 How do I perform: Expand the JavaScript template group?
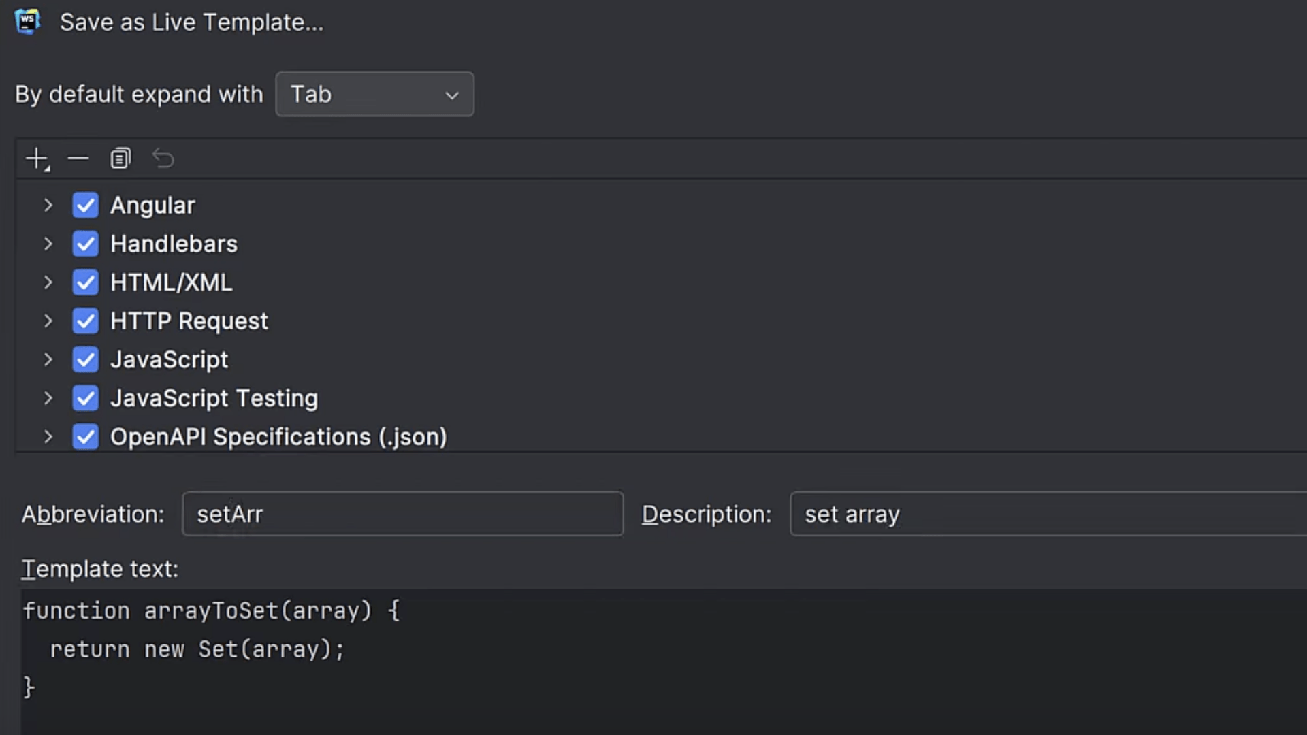coord(48,360)
